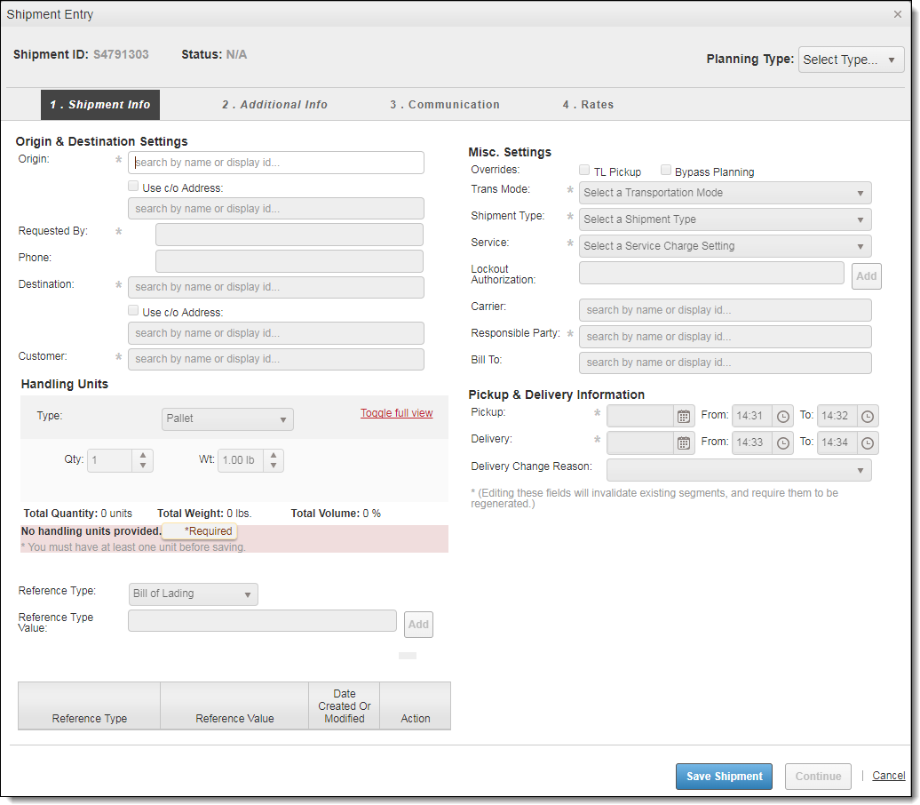
Task: Open the Reference Type Bill of Lading dropdown
Action: point(193,594)
